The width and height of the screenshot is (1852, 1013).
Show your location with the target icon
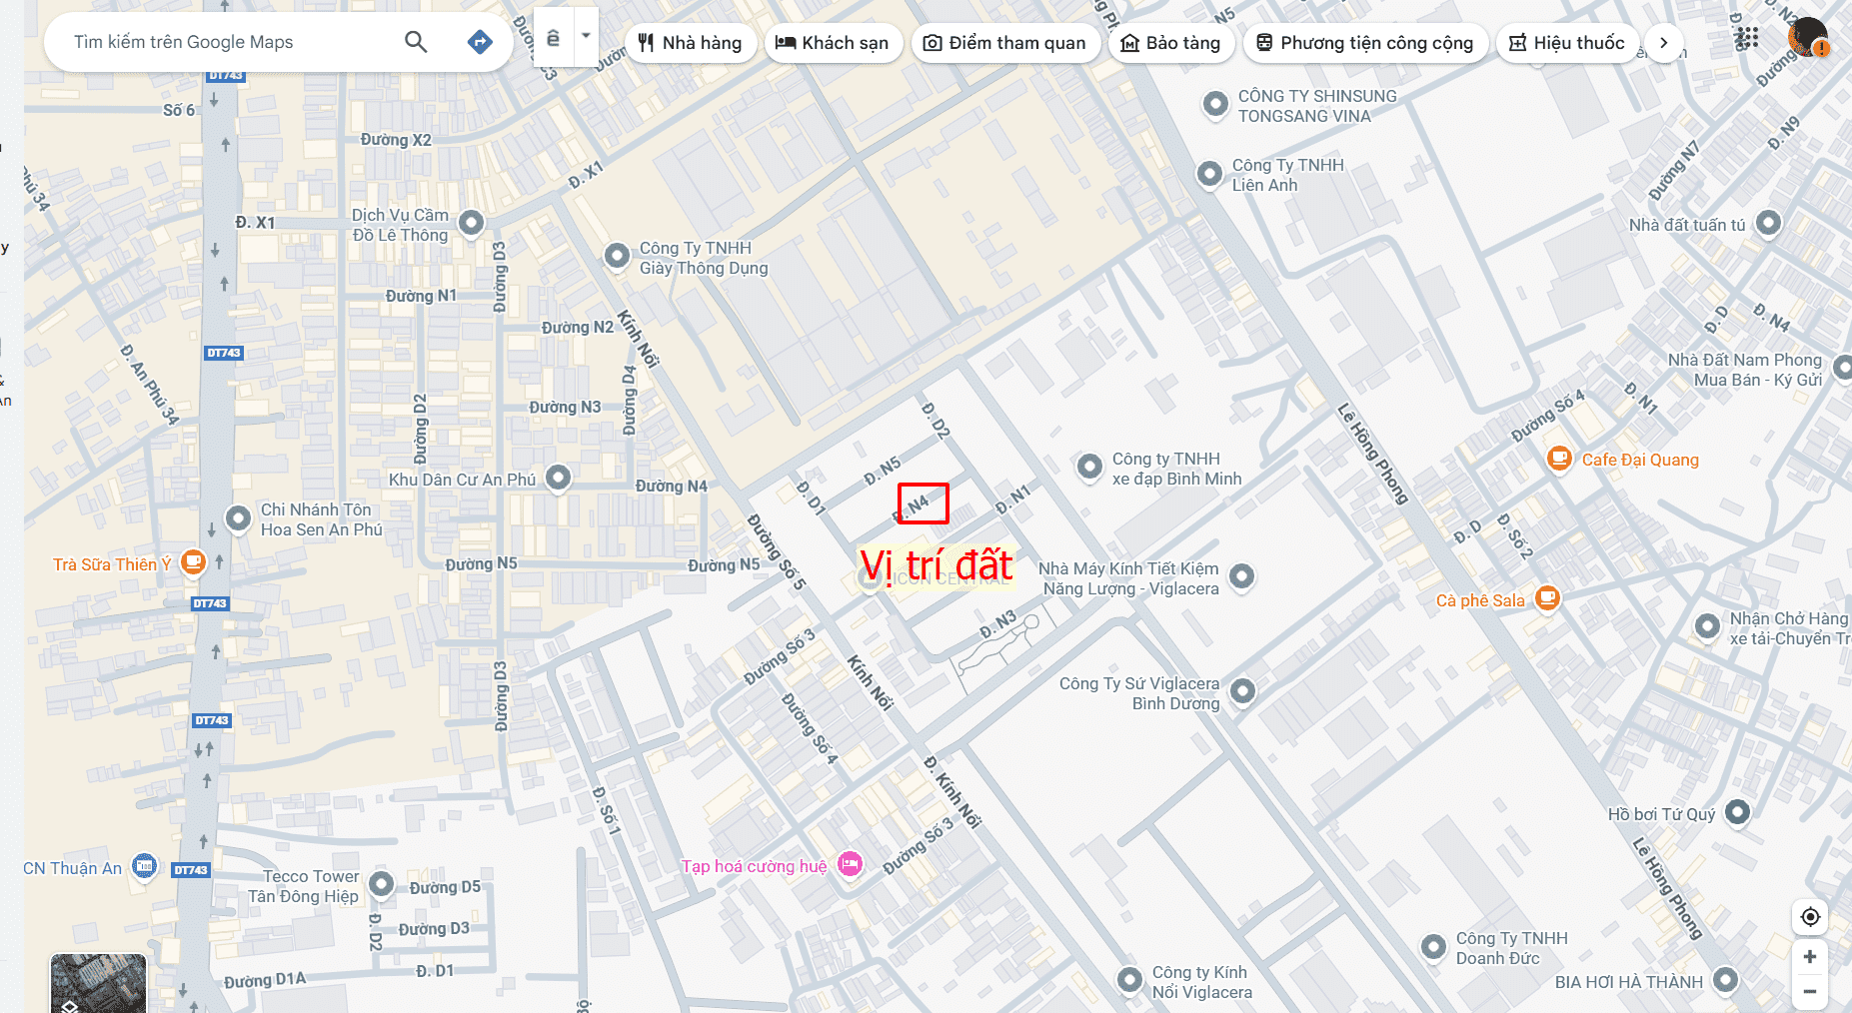tap(1810, 917)
